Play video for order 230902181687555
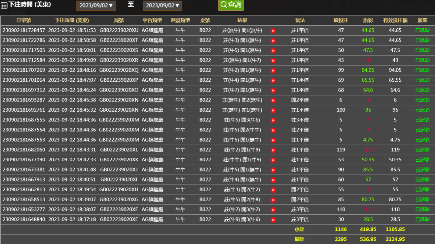435x244 pixels. click(x=273, y=120)
